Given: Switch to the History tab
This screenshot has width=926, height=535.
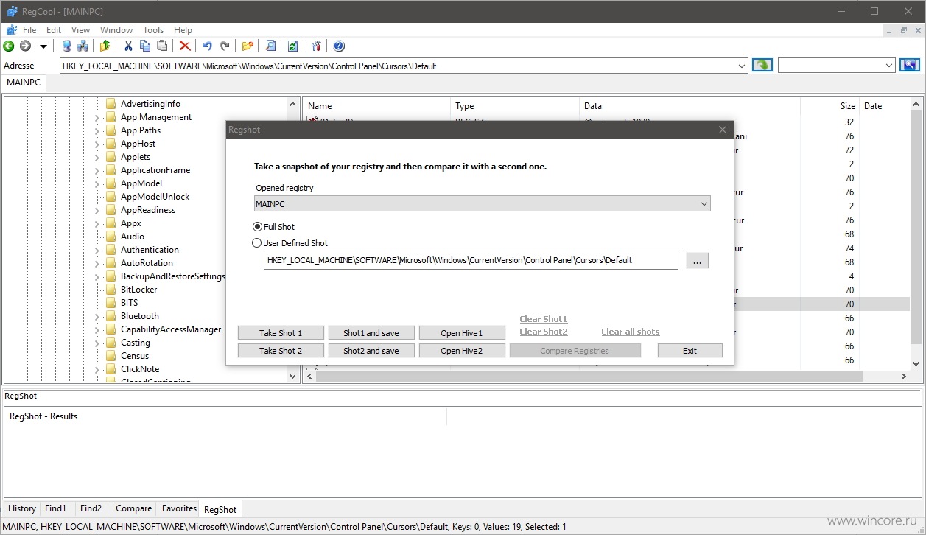Looking at the screenshot, I should pyautogui.click(x=22, y=508).
